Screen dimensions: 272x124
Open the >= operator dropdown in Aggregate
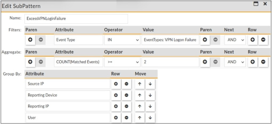pos(122,62)
